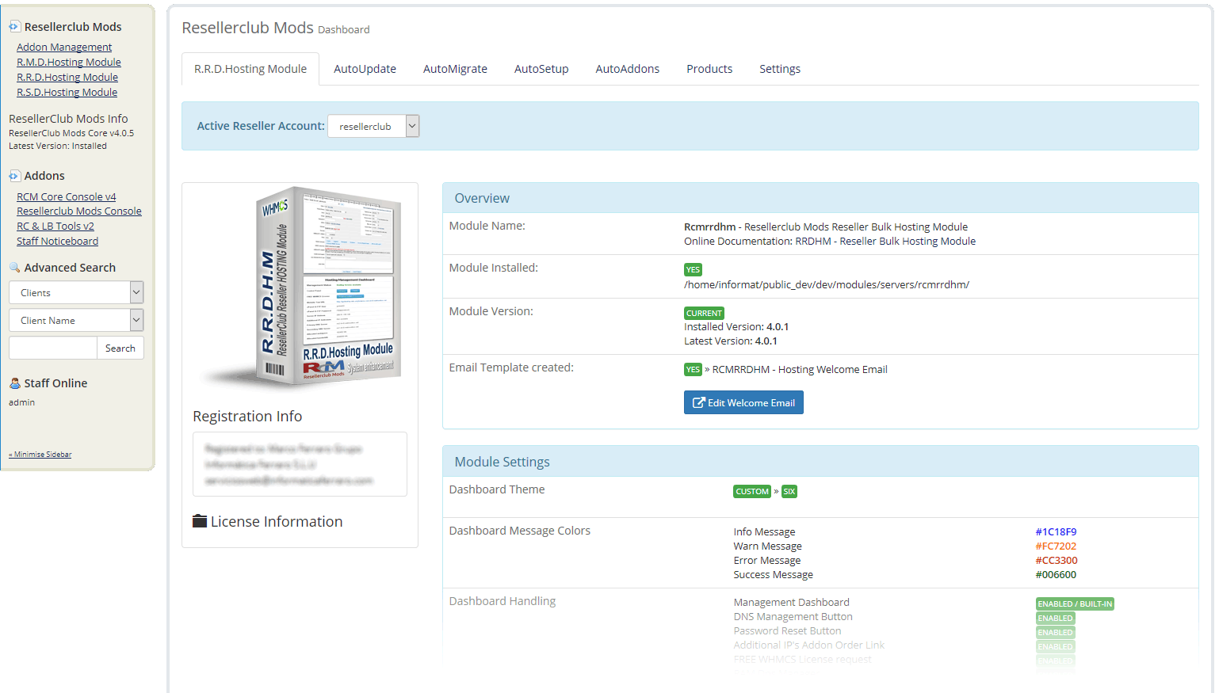Click the ENABLED badge for Password Reset Button

pos(1055,633)
